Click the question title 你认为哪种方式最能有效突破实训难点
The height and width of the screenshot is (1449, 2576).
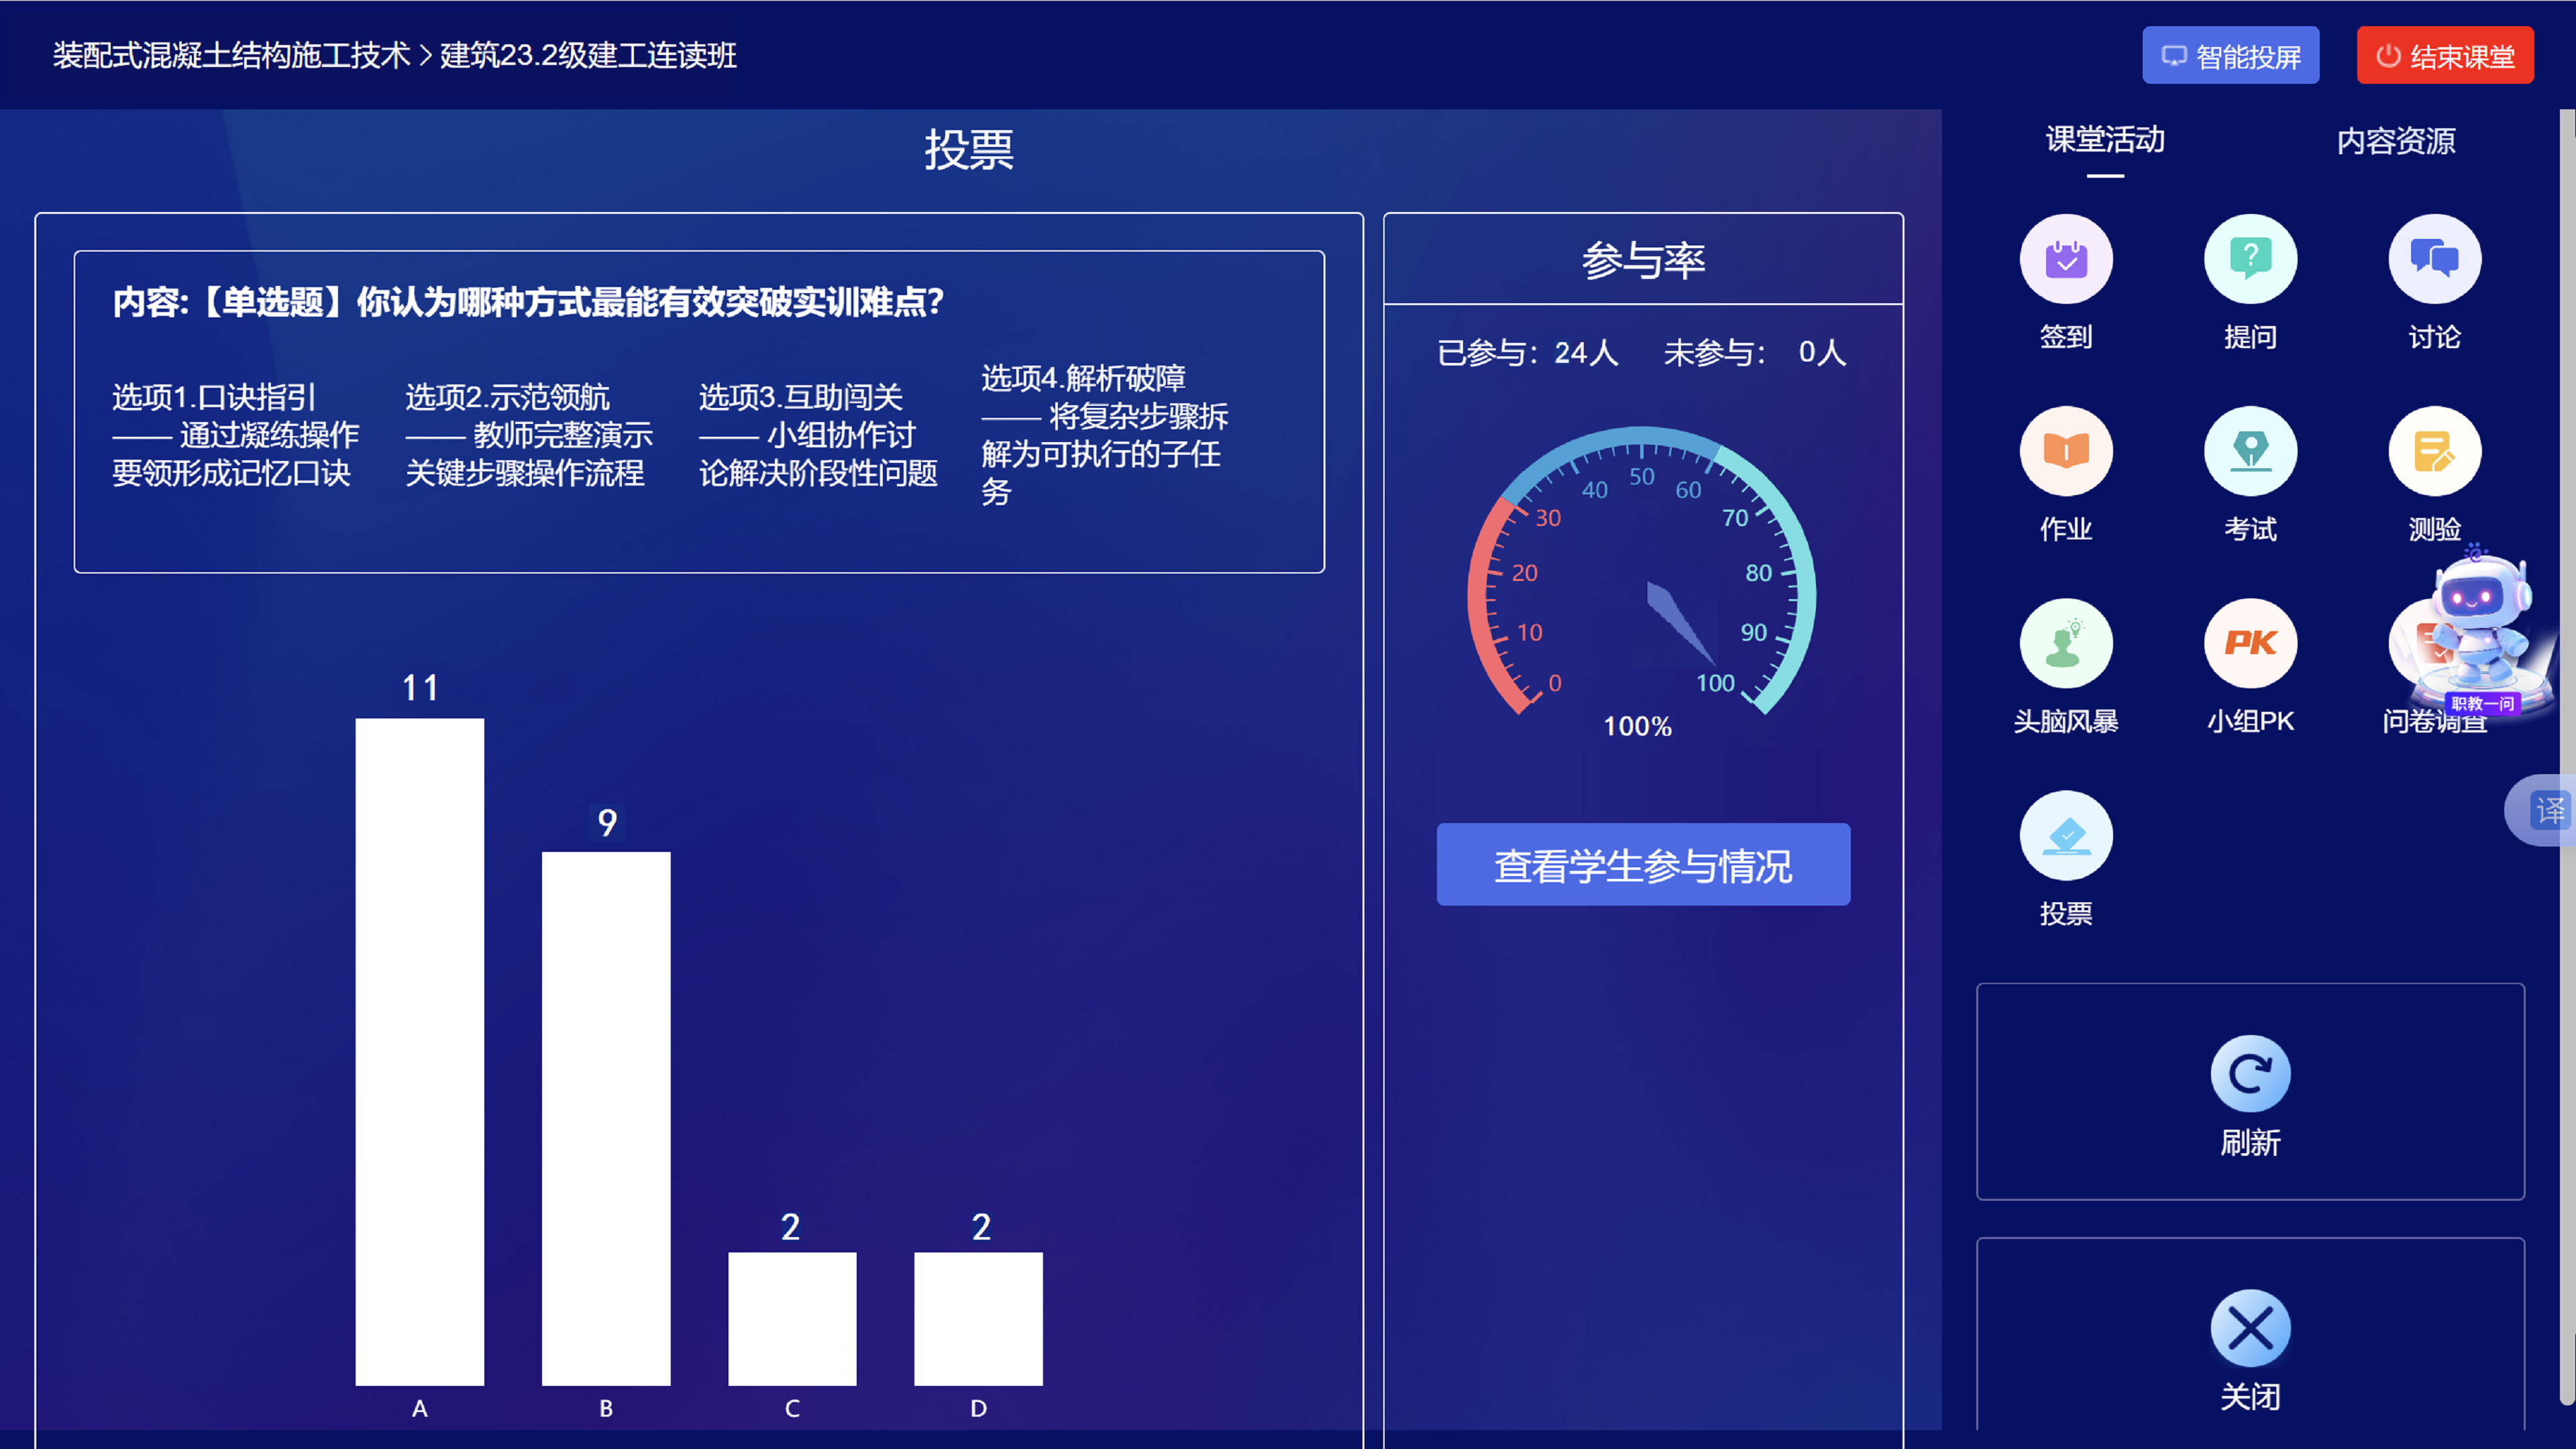(x=650, y=302)
